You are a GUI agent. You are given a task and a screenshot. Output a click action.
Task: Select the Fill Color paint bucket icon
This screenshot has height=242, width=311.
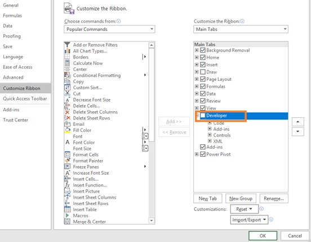(68, 130)
